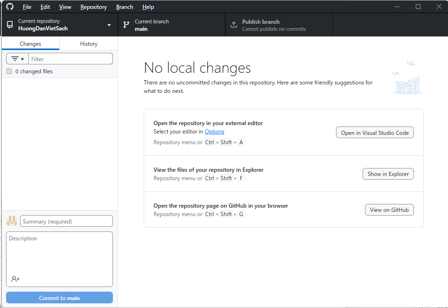Focus the Filter changed files field

[70, 59]
